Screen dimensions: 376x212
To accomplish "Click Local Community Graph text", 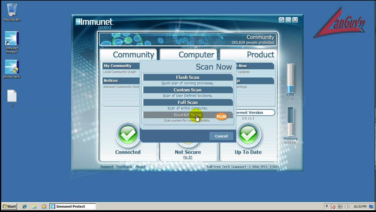I will [x=120, y=72].
